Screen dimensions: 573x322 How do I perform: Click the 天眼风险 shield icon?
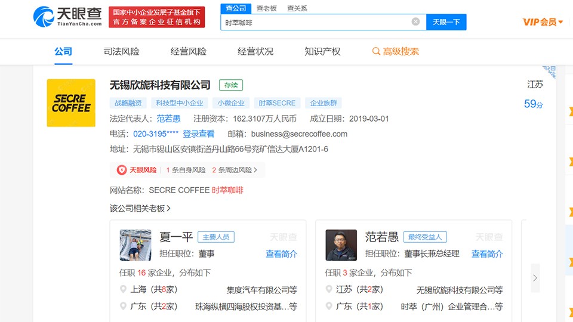(x=122, y=170)
